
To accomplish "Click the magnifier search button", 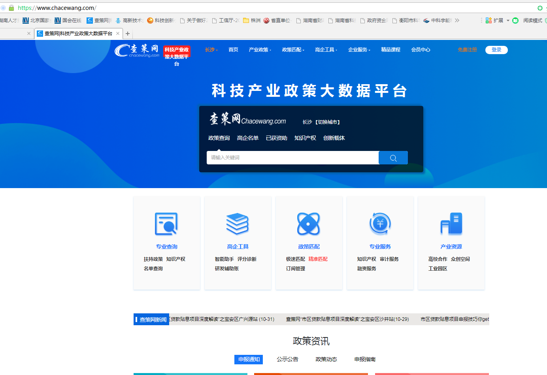I will 393,158.
